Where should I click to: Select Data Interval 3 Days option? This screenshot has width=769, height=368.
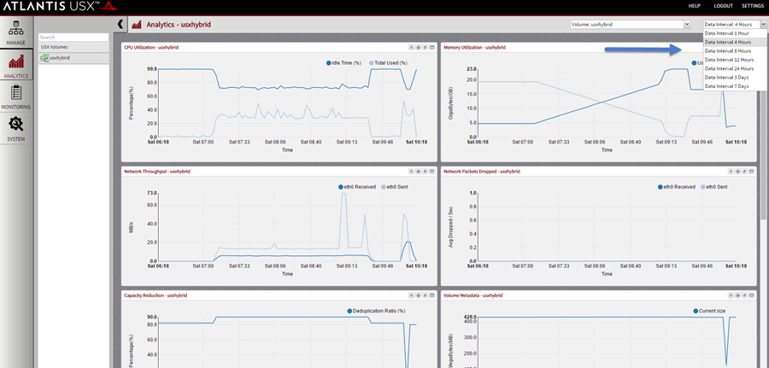point(735,78)
